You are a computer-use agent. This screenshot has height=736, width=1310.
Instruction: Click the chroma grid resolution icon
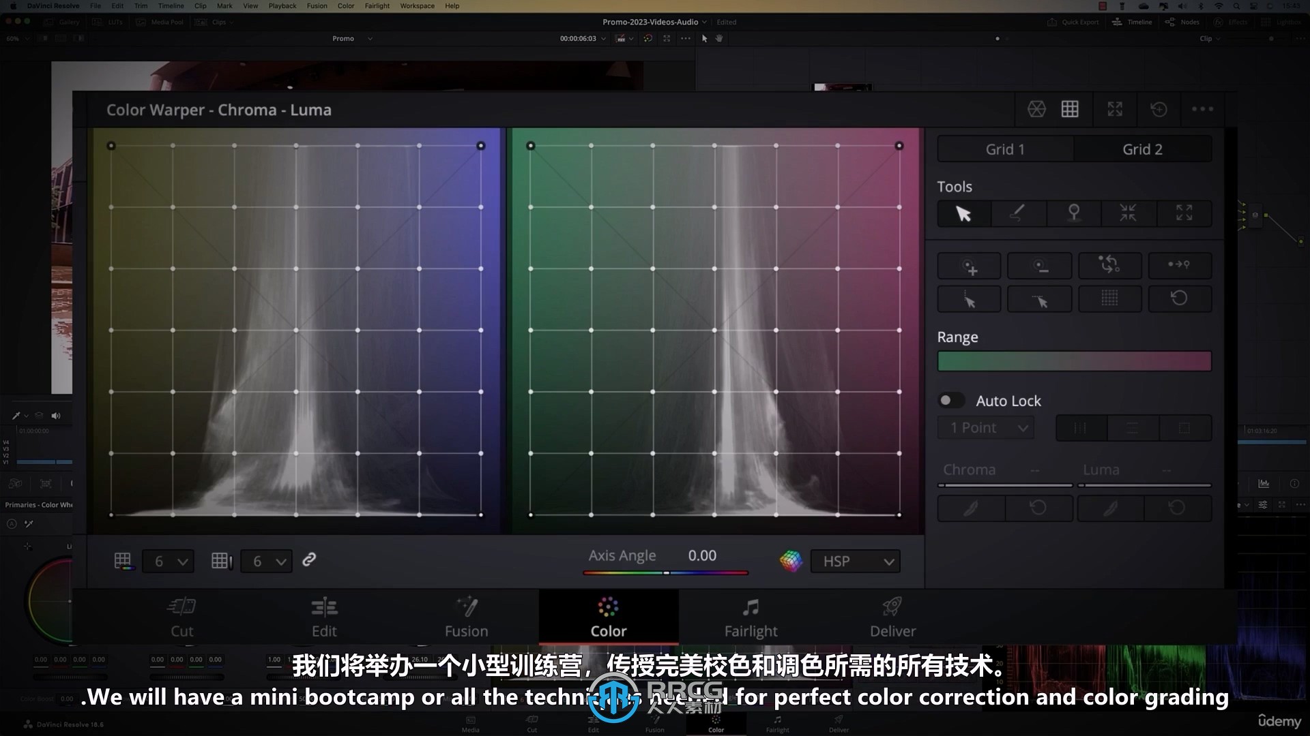pos(123,561)
